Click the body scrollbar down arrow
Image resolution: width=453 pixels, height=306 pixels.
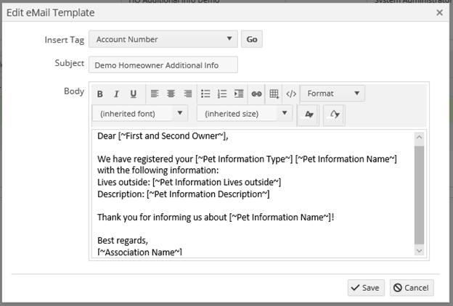tap(419, 251)
